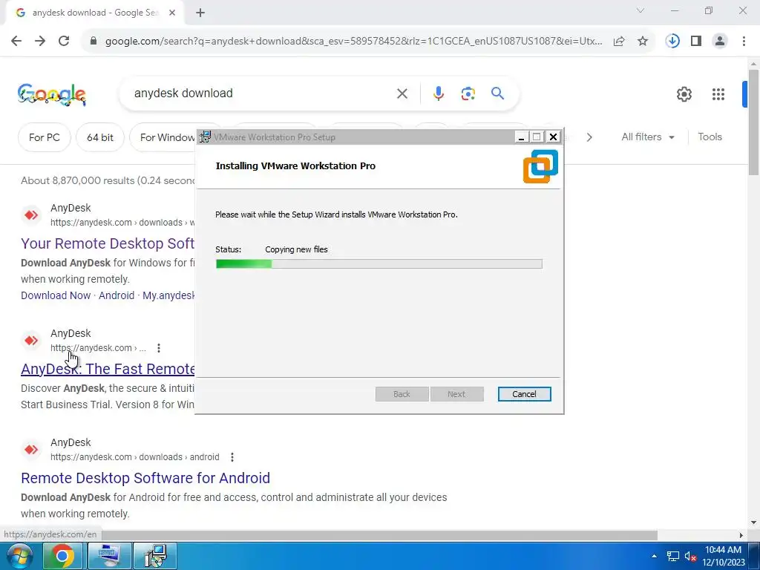This screenshot has height=570, width=760.
Task: Click the Google logo
Action: [x=52, y=94]
